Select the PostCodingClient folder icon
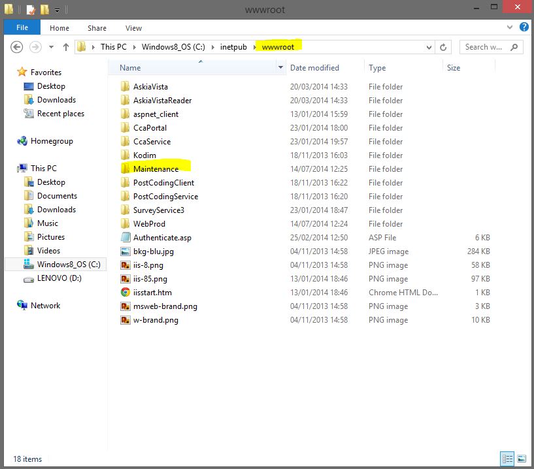Screen dimensions: 534x469 pyautogui.click(x=125, y=182)
